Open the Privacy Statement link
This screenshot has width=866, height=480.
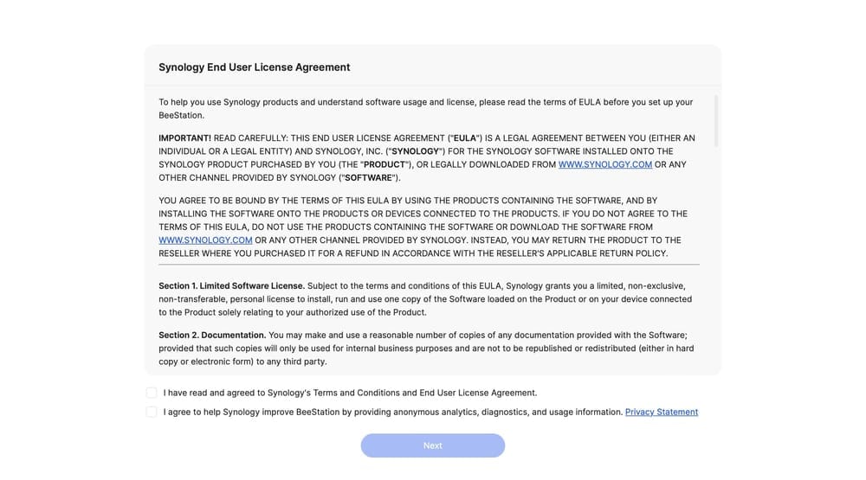coord(661,413)
